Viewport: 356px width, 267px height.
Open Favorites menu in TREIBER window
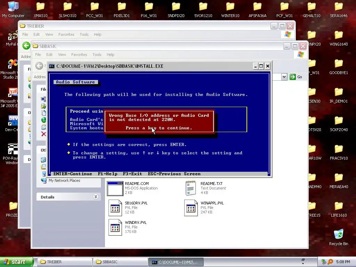tap(66, 34)
